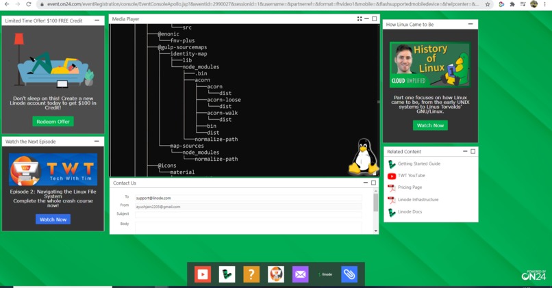Image resolution: width=552 pixels, height=288 pixels.
Task: Open the TWT YouTube link
Action: tap(411, 176)
